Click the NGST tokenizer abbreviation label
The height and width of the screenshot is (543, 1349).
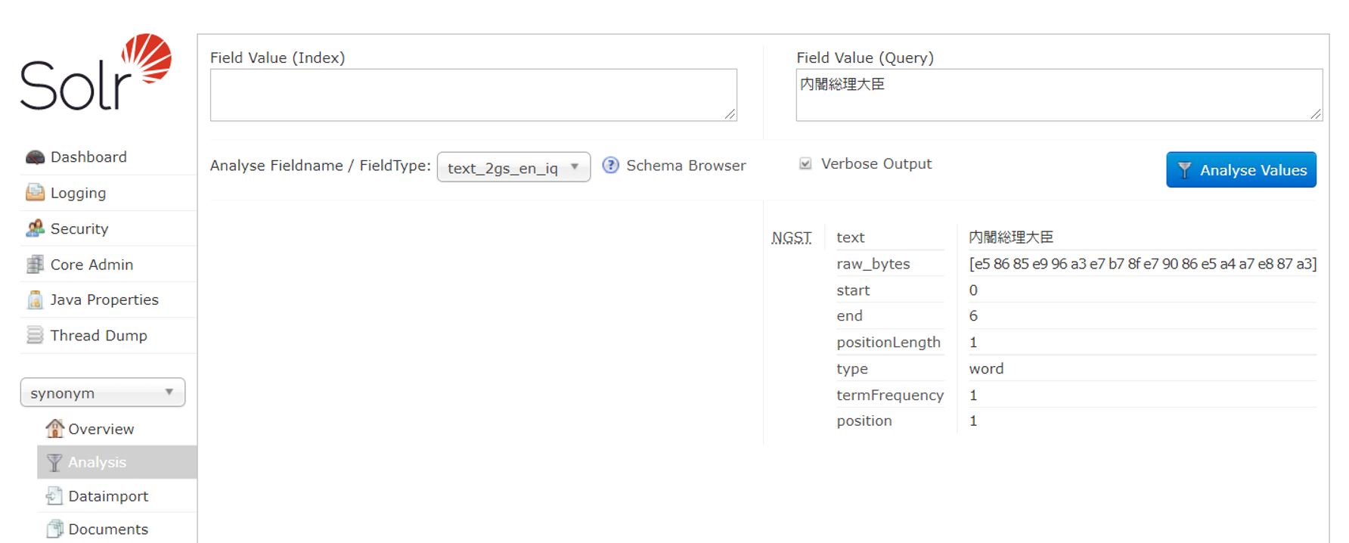pyautogui.click(x=791, y=238)
